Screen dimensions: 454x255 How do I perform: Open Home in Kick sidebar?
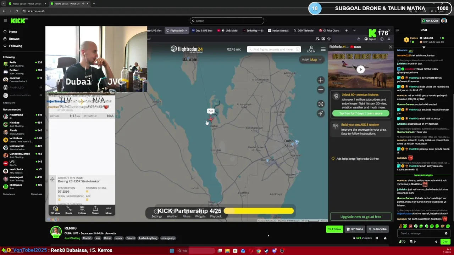click(13, 32)
